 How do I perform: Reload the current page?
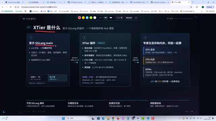[x=11, y=7]
